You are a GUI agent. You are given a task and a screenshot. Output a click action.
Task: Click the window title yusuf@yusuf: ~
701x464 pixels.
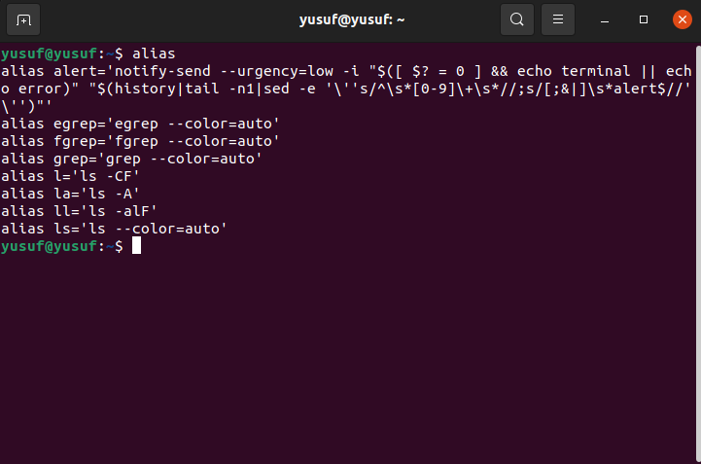(352, 19)
